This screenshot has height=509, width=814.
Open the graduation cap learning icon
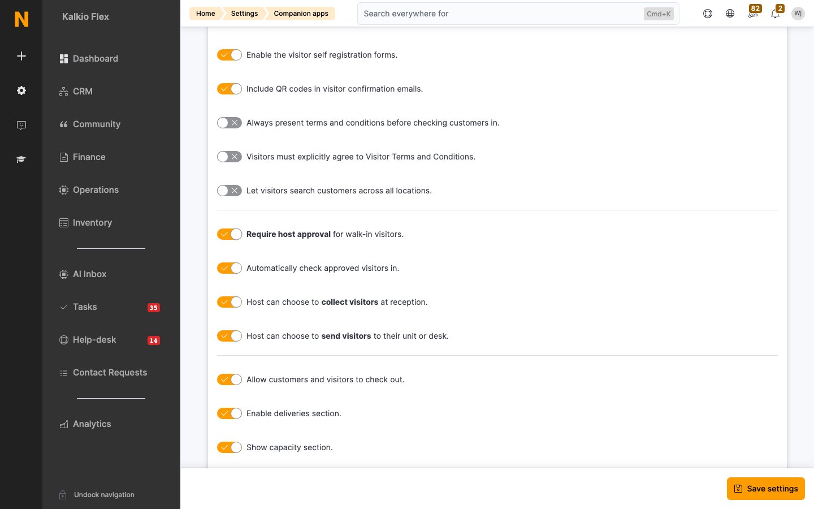tap(21, 159)
